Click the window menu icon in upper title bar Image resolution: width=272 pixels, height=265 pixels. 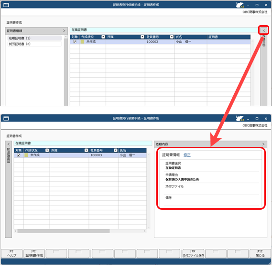click(x=6, y=5)
